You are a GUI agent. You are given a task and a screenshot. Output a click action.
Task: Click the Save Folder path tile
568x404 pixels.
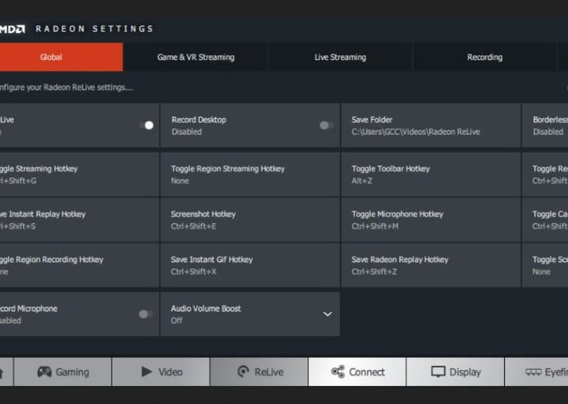(431, 125)
